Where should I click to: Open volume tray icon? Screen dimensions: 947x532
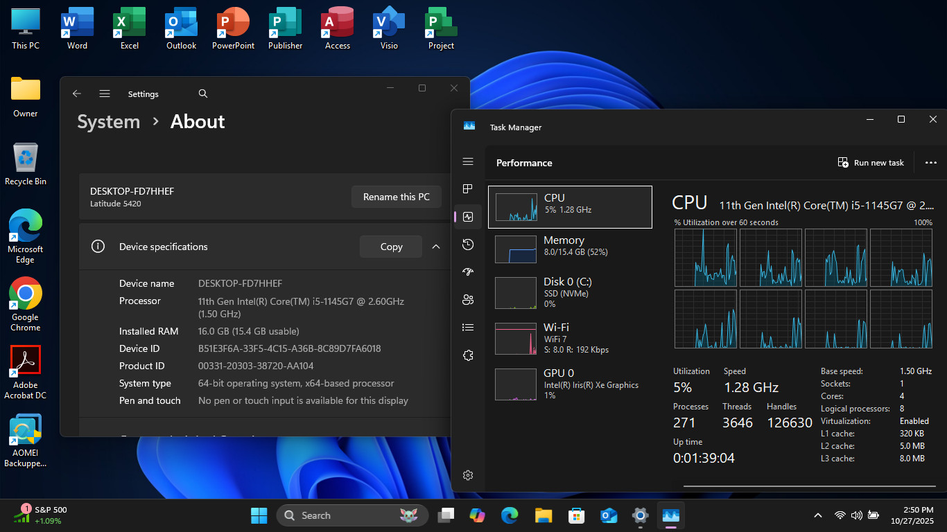click(x=856, y=515)
